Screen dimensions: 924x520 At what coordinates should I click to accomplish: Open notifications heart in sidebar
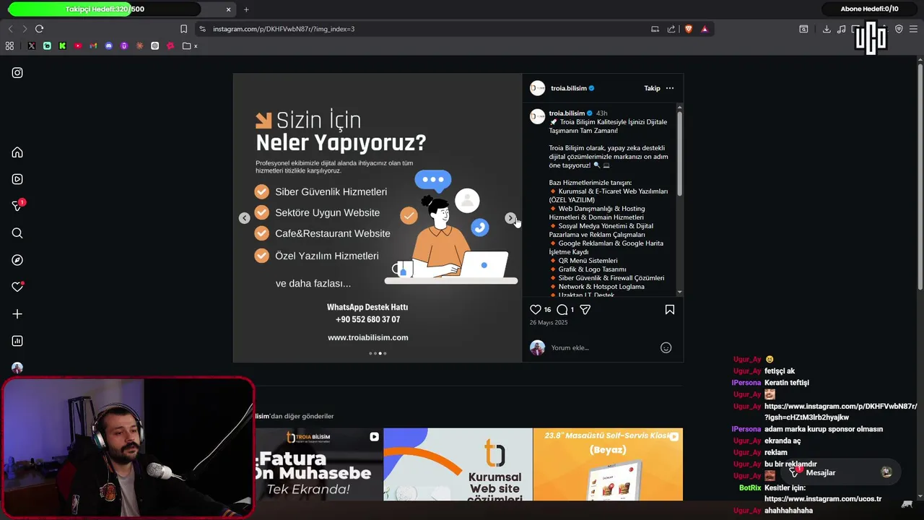[x=17, y=287]
